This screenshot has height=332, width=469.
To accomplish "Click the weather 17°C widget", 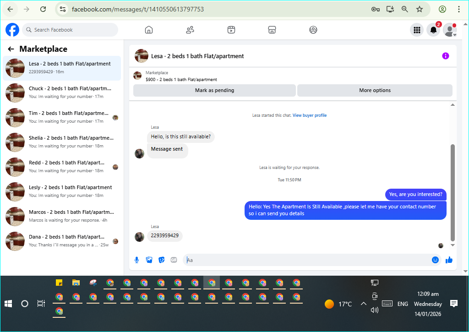I will pyautogui.click(x=338, y=304).
